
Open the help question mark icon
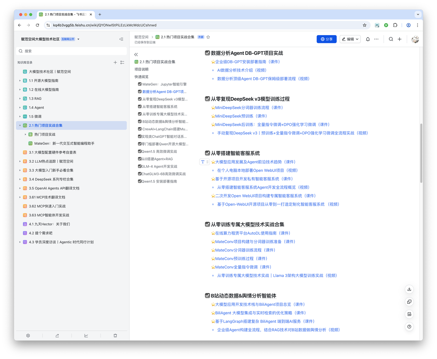(x=409, y=327)
